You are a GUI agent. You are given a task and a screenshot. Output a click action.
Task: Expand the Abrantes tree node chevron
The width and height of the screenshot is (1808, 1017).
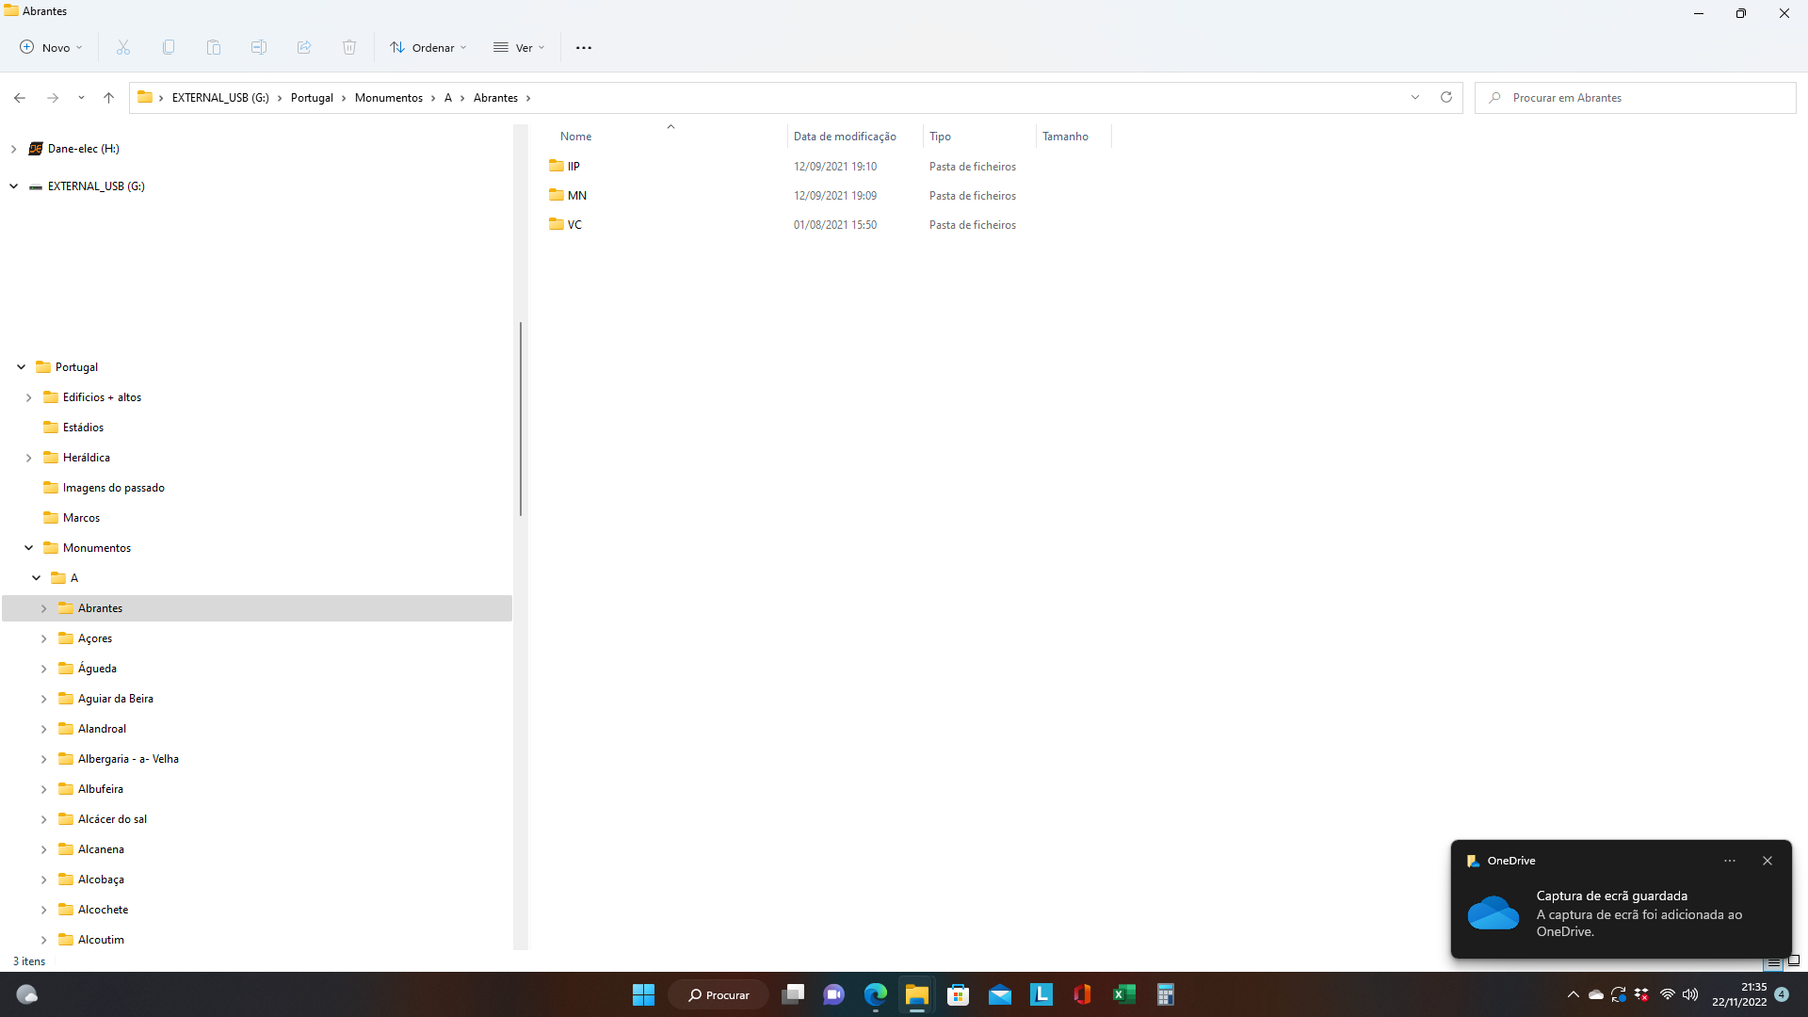point(44,608)
